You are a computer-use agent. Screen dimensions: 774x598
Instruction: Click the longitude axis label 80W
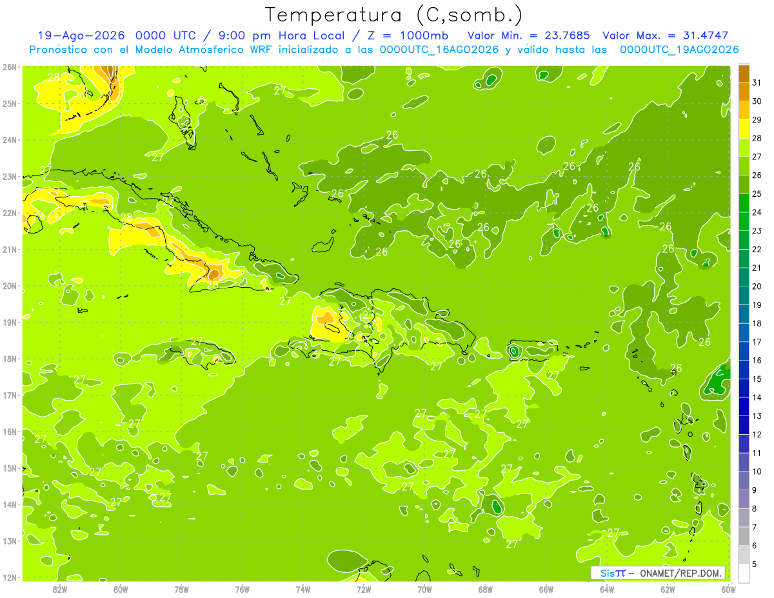tap(121, 590)
